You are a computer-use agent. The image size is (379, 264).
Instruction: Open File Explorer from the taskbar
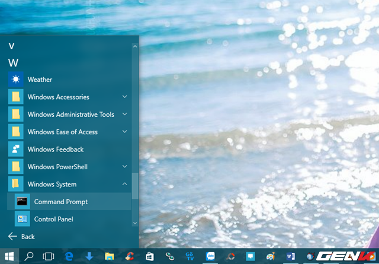tap(110, 256)
